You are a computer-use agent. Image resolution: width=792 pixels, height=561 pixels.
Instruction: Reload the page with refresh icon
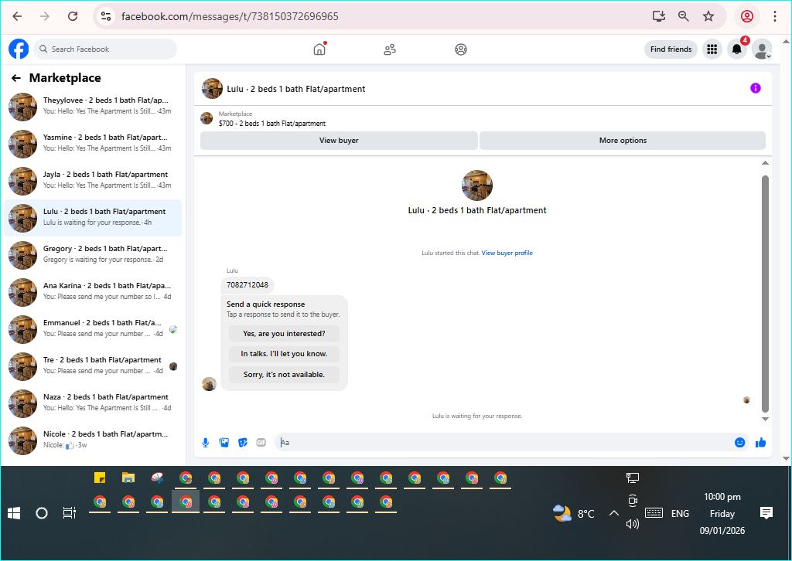click(x=73, y=16)
